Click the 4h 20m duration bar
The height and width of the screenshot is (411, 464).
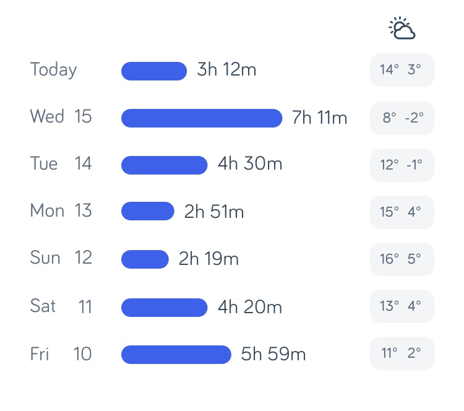coord(164,308)
